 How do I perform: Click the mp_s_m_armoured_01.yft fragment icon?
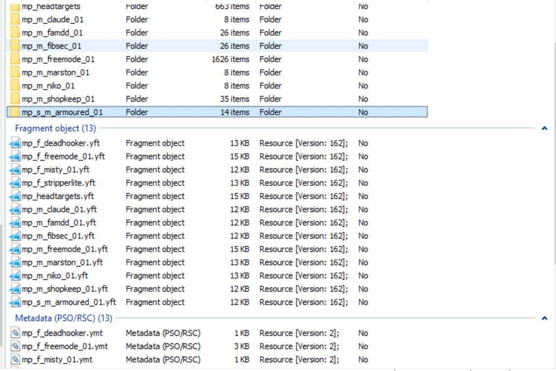(15, 302)
